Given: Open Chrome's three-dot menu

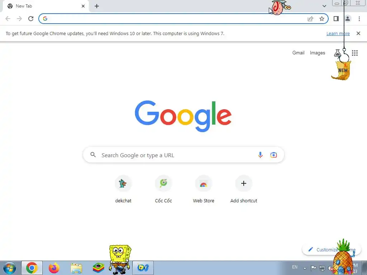Looking at the screenshot, I should [x=359, y=19].
